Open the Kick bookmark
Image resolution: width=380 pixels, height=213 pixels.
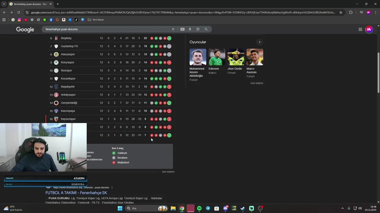pyautogui.click(x=45, y=20)
